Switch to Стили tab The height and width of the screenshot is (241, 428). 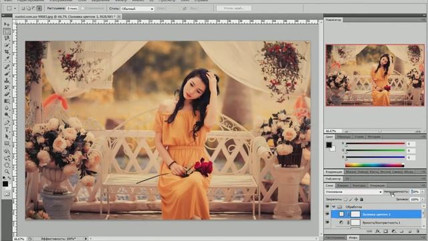click(x=358, y=137)
